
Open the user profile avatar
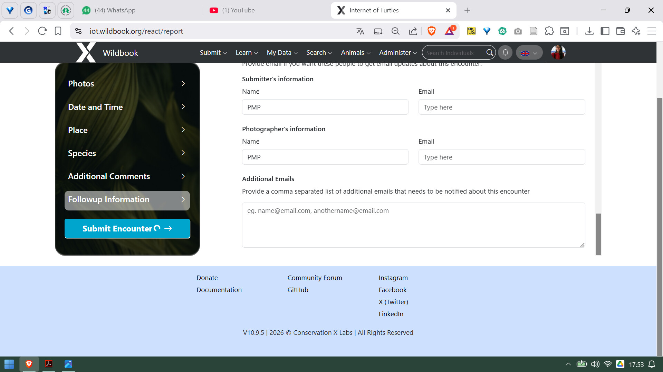(x=558, y=53)
